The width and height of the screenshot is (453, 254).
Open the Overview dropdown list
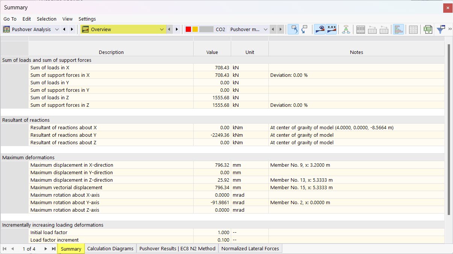(x=161, y=29)
